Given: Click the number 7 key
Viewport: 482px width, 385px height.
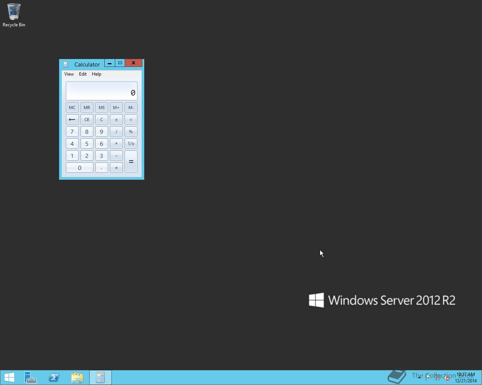Looking at the screenshot, I should coord(72,132).
